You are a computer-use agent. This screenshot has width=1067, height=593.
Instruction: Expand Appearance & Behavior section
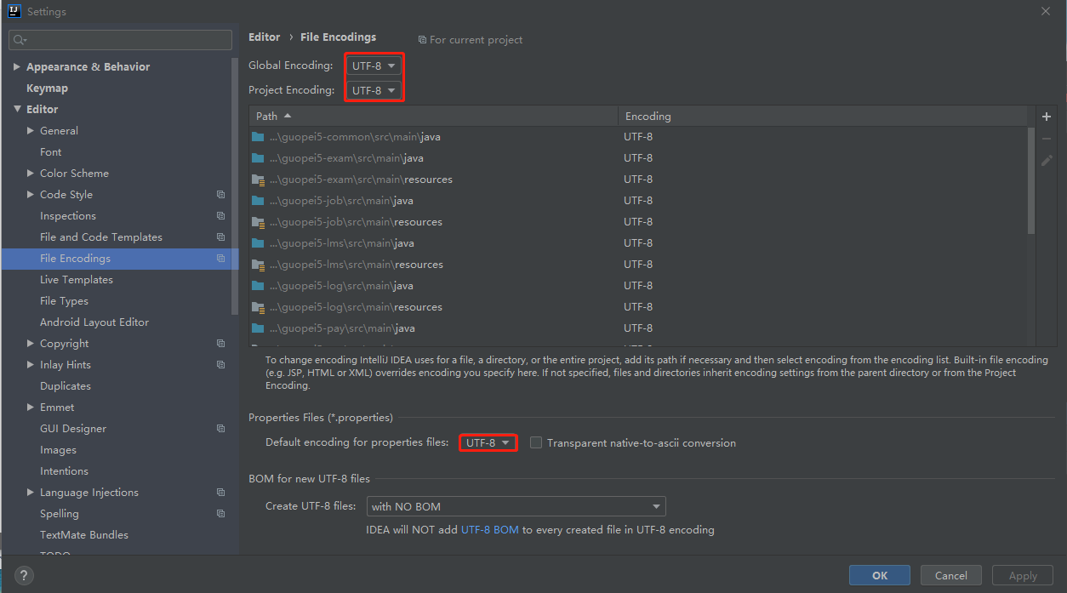[x=17, y=67]
